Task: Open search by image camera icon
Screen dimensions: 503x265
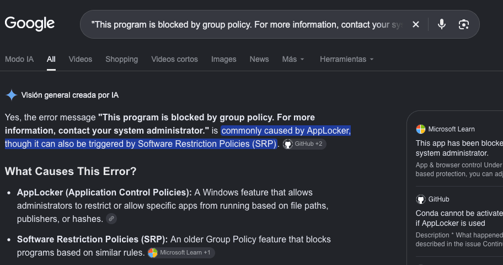Action: 463,24
